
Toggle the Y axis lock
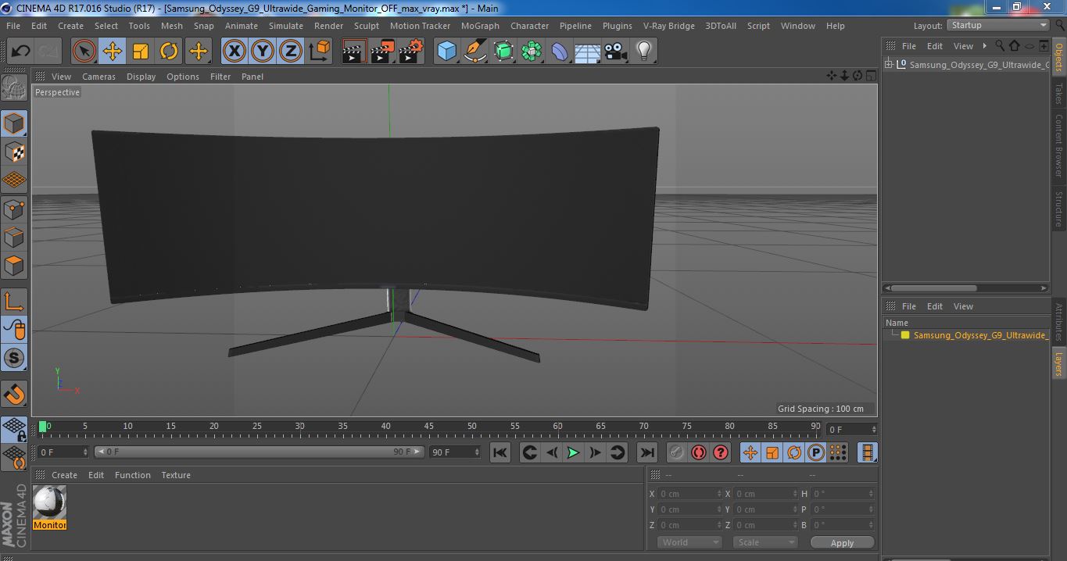pyautogui.click(x=262, y=52)
